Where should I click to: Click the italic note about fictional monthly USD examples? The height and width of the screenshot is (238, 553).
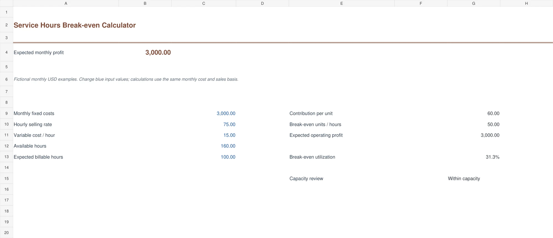pyautogui.click(x=126, y=79)
